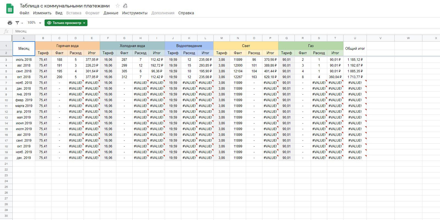Open the Google Sheets home icon
This screenshot has width=440, height=220.
(x=10, y=9)
